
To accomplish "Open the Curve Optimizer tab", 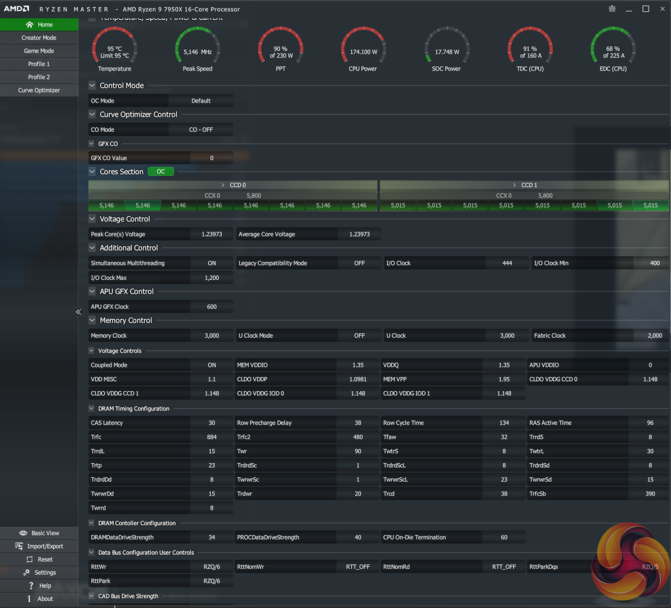I will tap(39, 90).
